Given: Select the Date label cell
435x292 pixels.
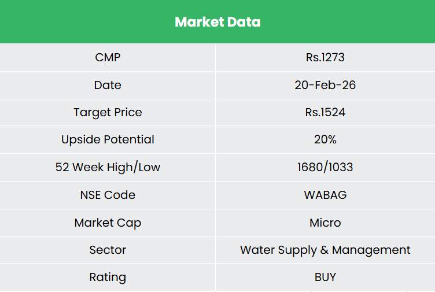Looking at the screenshot, I should (108, 85).
